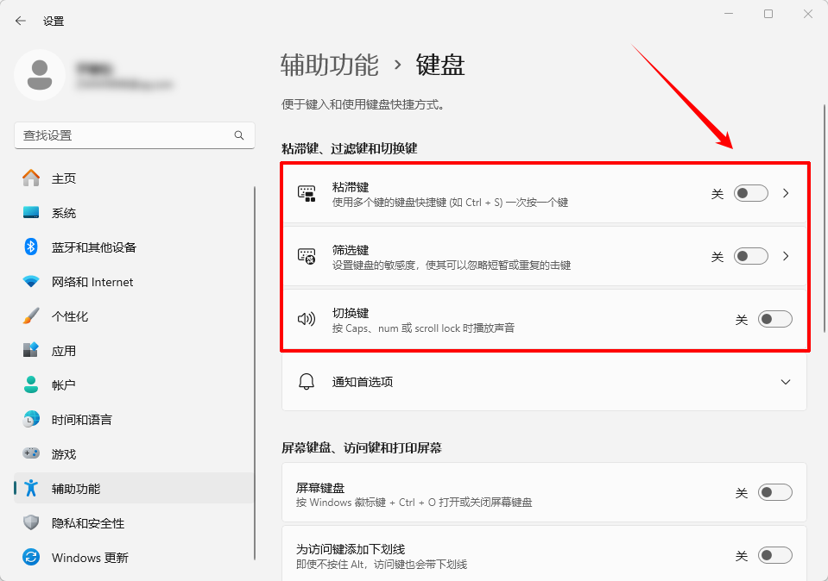828x581 pixels.
Task: Minimize the 设置 window
Action: pyautogui.click(x=729, y=14)
